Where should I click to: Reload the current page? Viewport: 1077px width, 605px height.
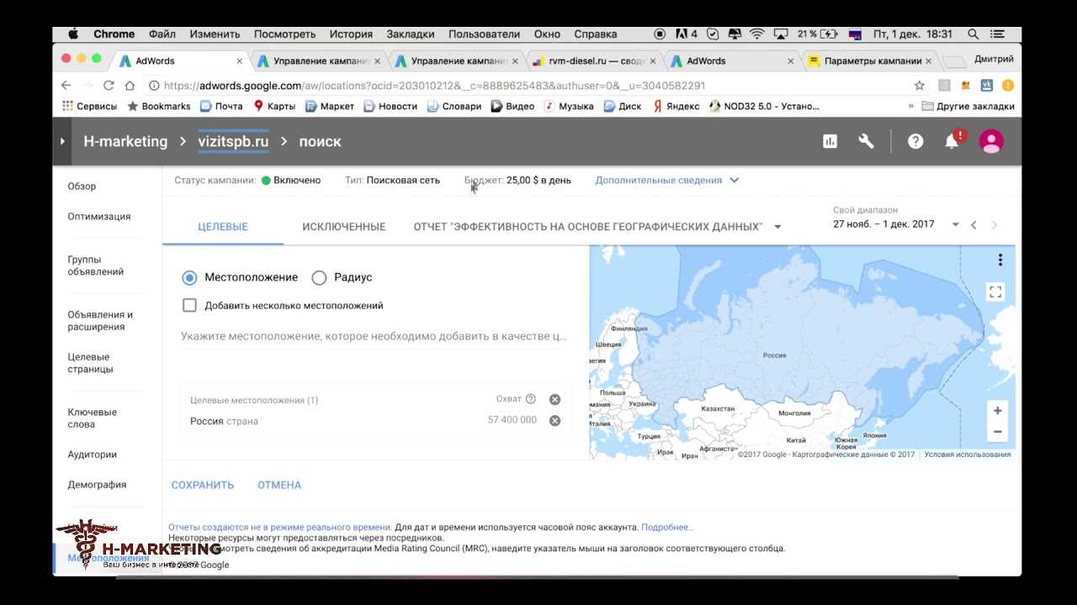(x=108, y=85)
